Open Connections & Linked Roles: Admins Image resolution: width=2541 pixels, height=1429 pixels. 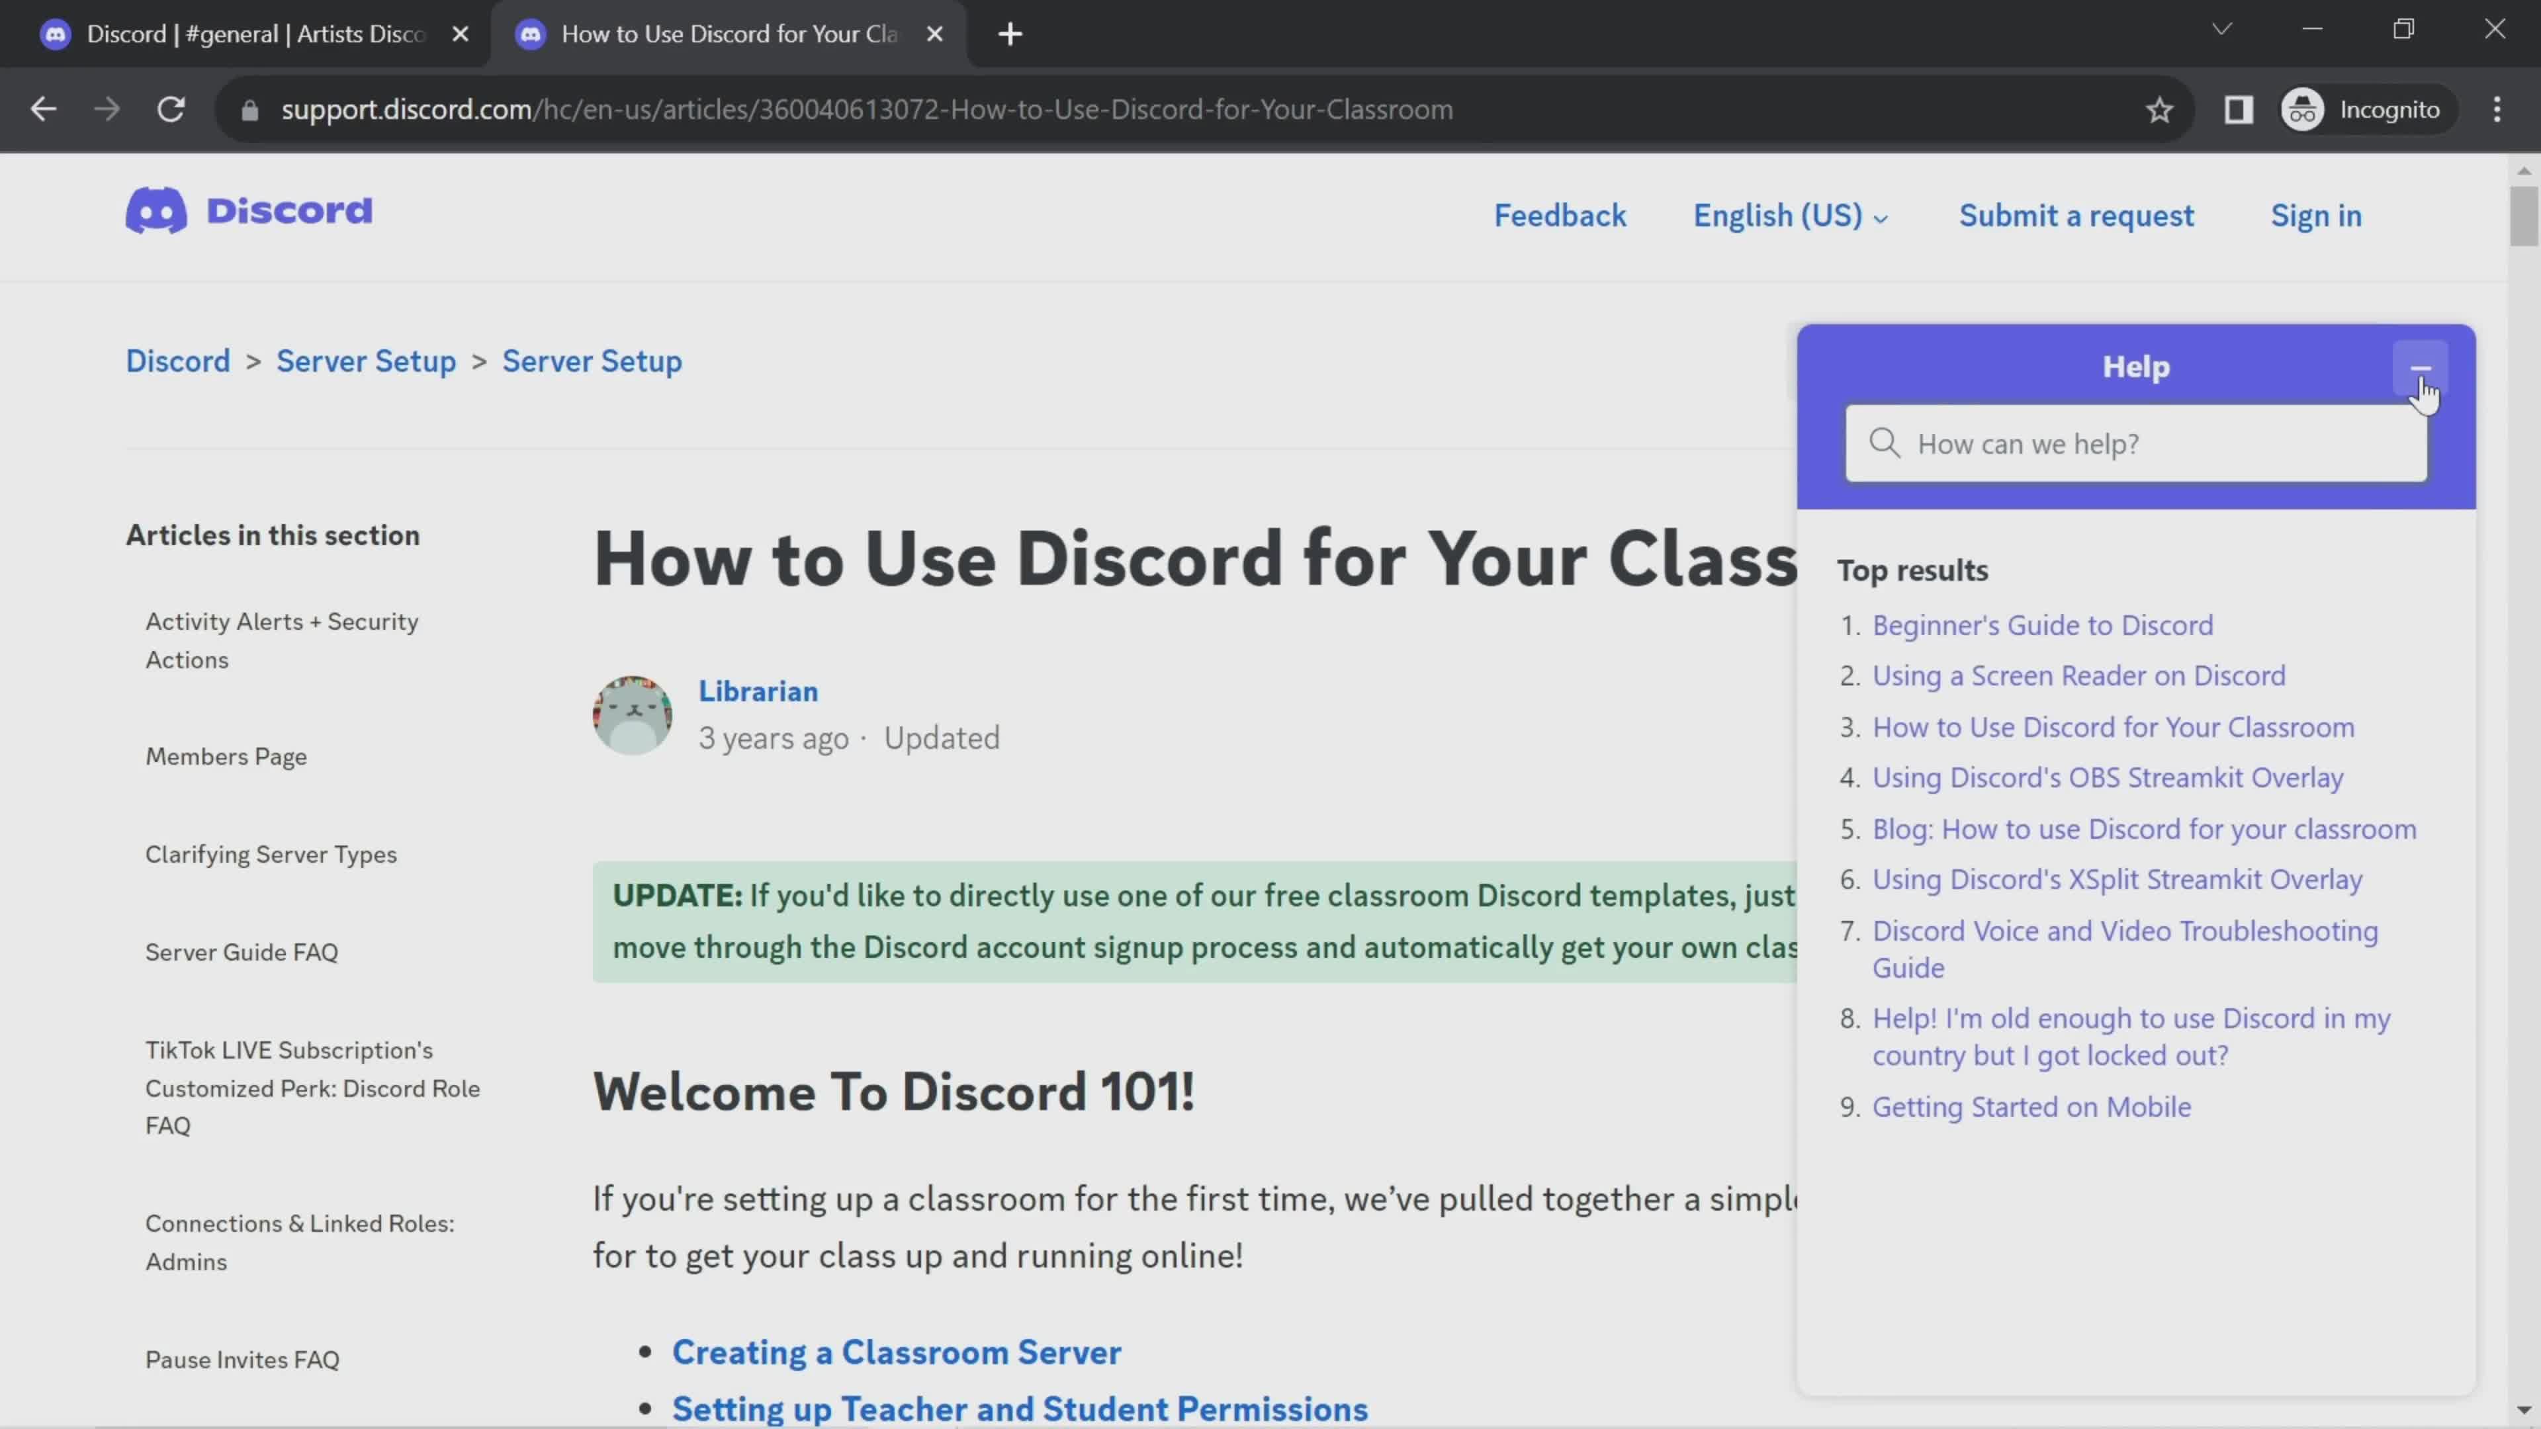(300, 1242)
